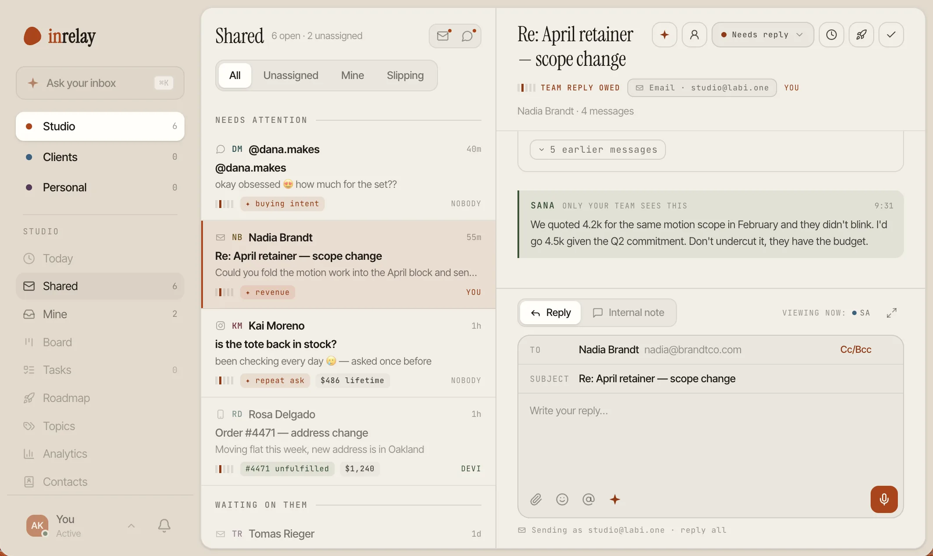Viewport: 933px width, 556px height.
Task: Switch composer to Internal note mode
Action: pos(628,312)
